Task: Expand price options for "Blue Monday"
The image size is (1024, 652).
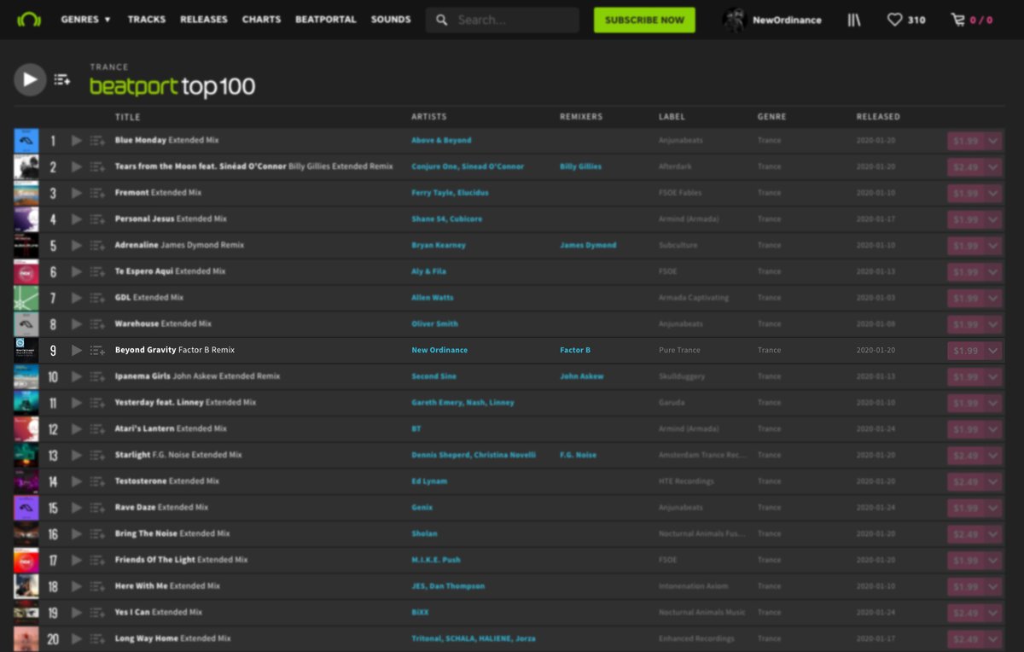Action: [x=992, y=140]
